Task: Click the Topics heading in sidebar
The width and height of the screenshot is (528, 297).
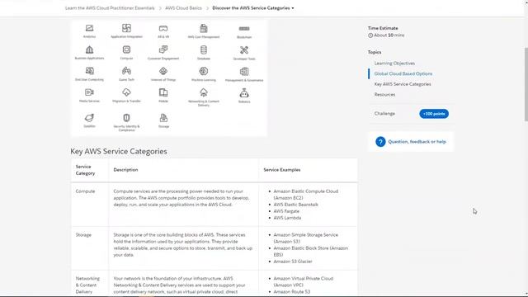Action: tap(375, 52)
